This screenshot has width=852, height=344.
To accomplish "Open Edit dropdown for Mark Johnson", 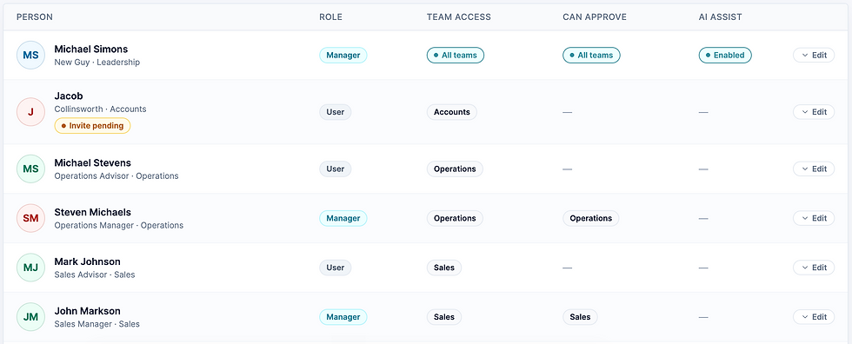I will 814,268.
